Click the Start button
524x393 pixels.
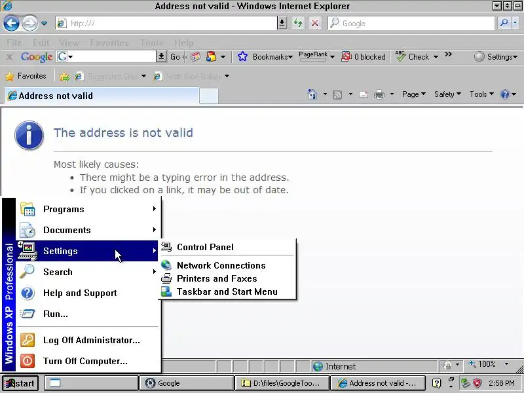click(x=20, y=383)
